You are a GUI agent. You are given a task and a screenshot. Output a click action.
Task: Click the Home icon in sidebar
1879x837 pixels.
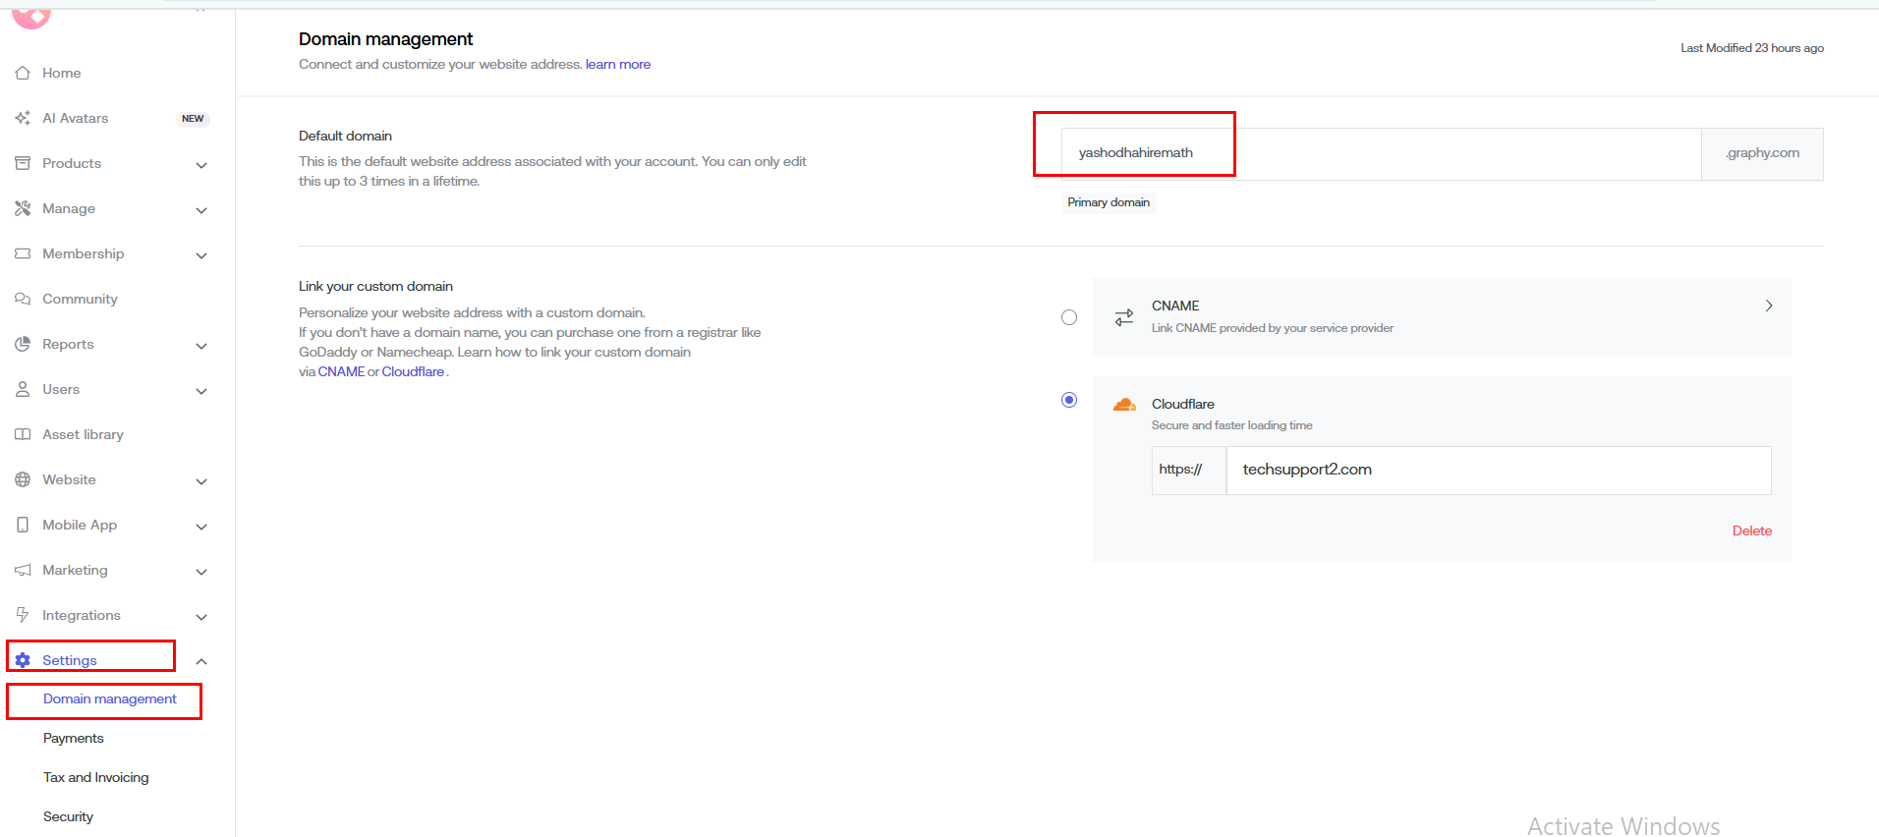click(x=23, y=73)
